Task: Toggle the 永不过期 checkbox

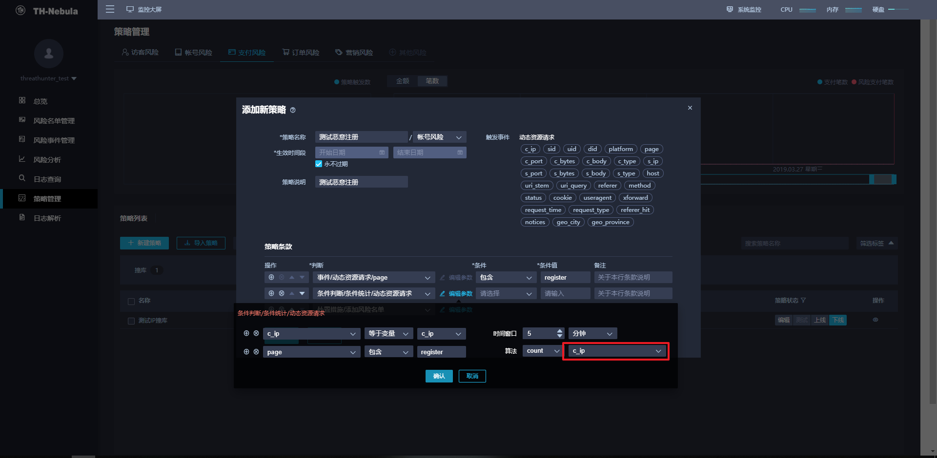Action: 319,164
